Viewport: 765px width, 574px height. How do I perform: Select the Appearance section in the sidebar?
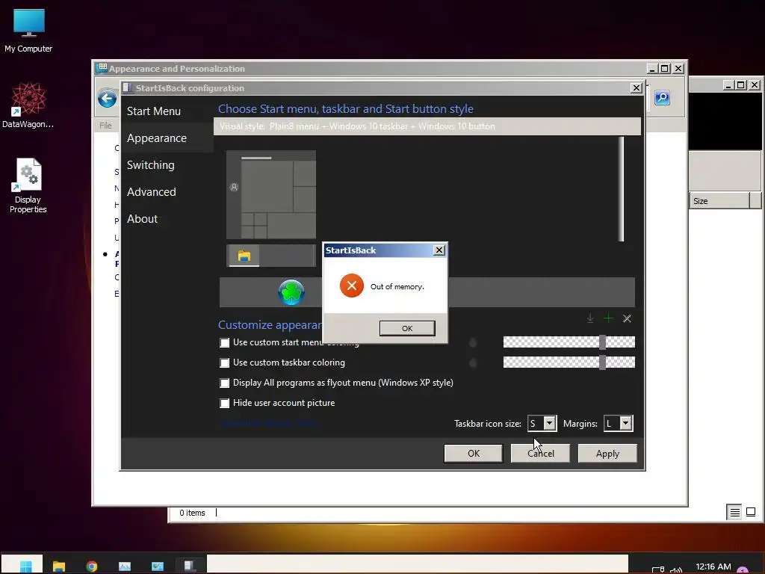pos(157,138)
